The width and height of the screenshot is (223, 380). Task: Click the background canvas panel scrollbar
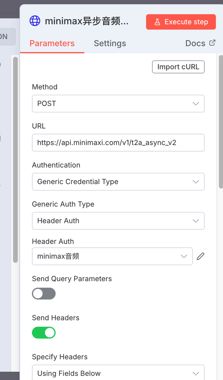pyautogui.click(x=15, y=160)
